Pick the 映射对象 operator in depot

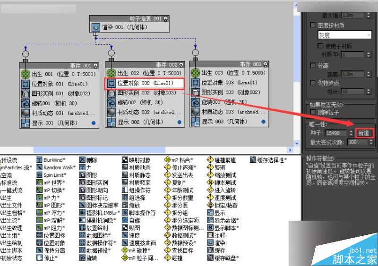pyautogui.click(x=136, y=160)
